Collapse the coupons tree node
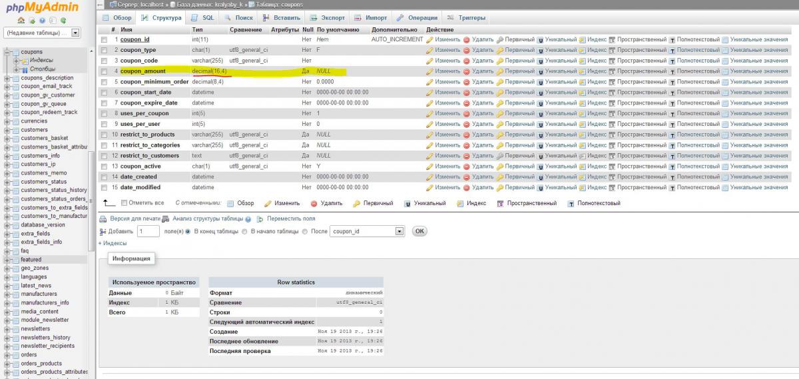The height and width of the screenshot is (379, 799). click(7, 52)
